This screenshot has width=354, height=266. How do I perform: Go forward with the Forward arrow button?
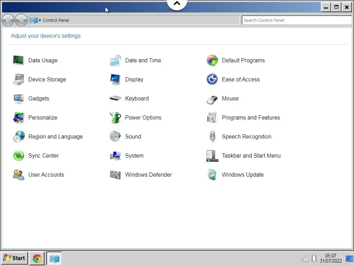[x=21, y=20]
